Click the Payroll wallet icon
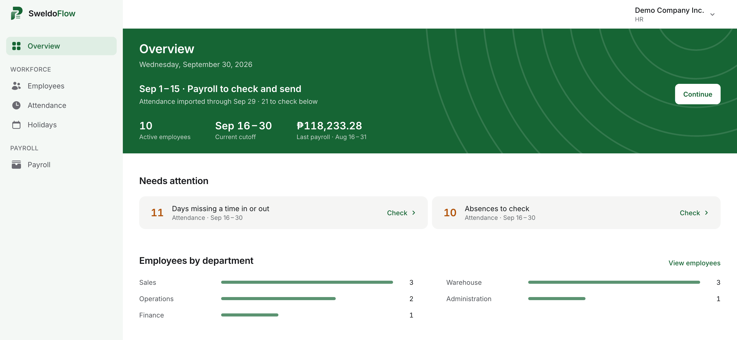This screenshot has width=737, height=340. 16,165
